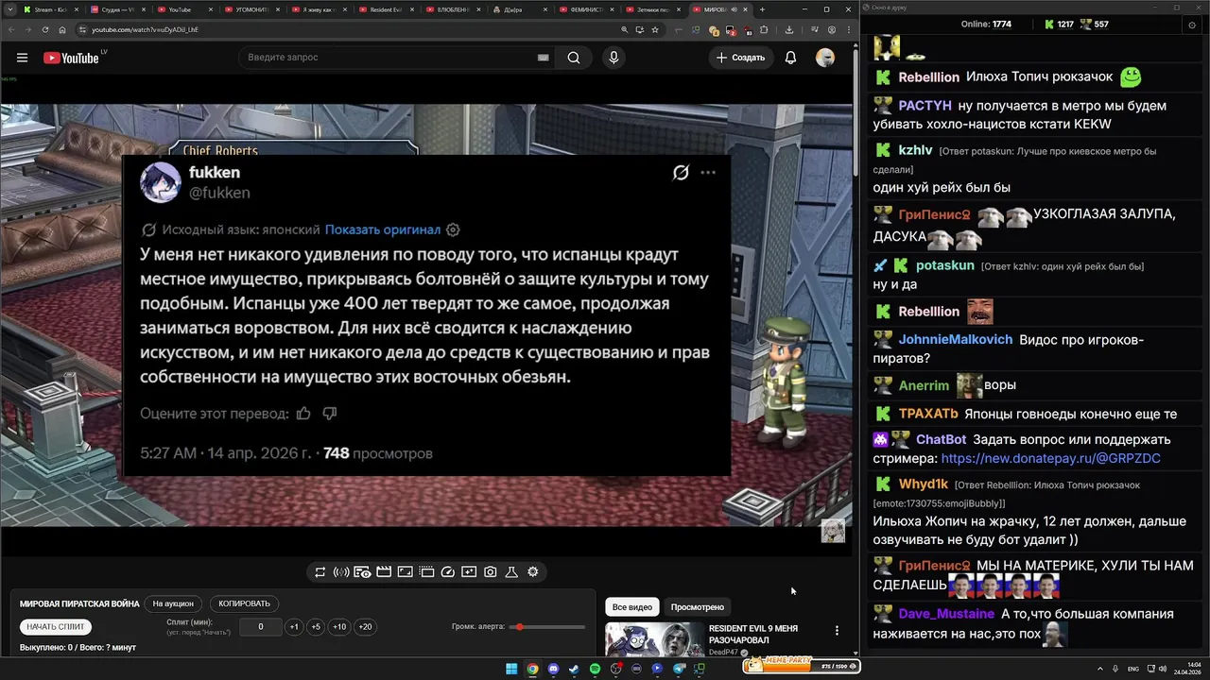Viewport: 1210px width, 680px height.
Task: Focus the split minutes input field
Action: [x=260, y=627]
